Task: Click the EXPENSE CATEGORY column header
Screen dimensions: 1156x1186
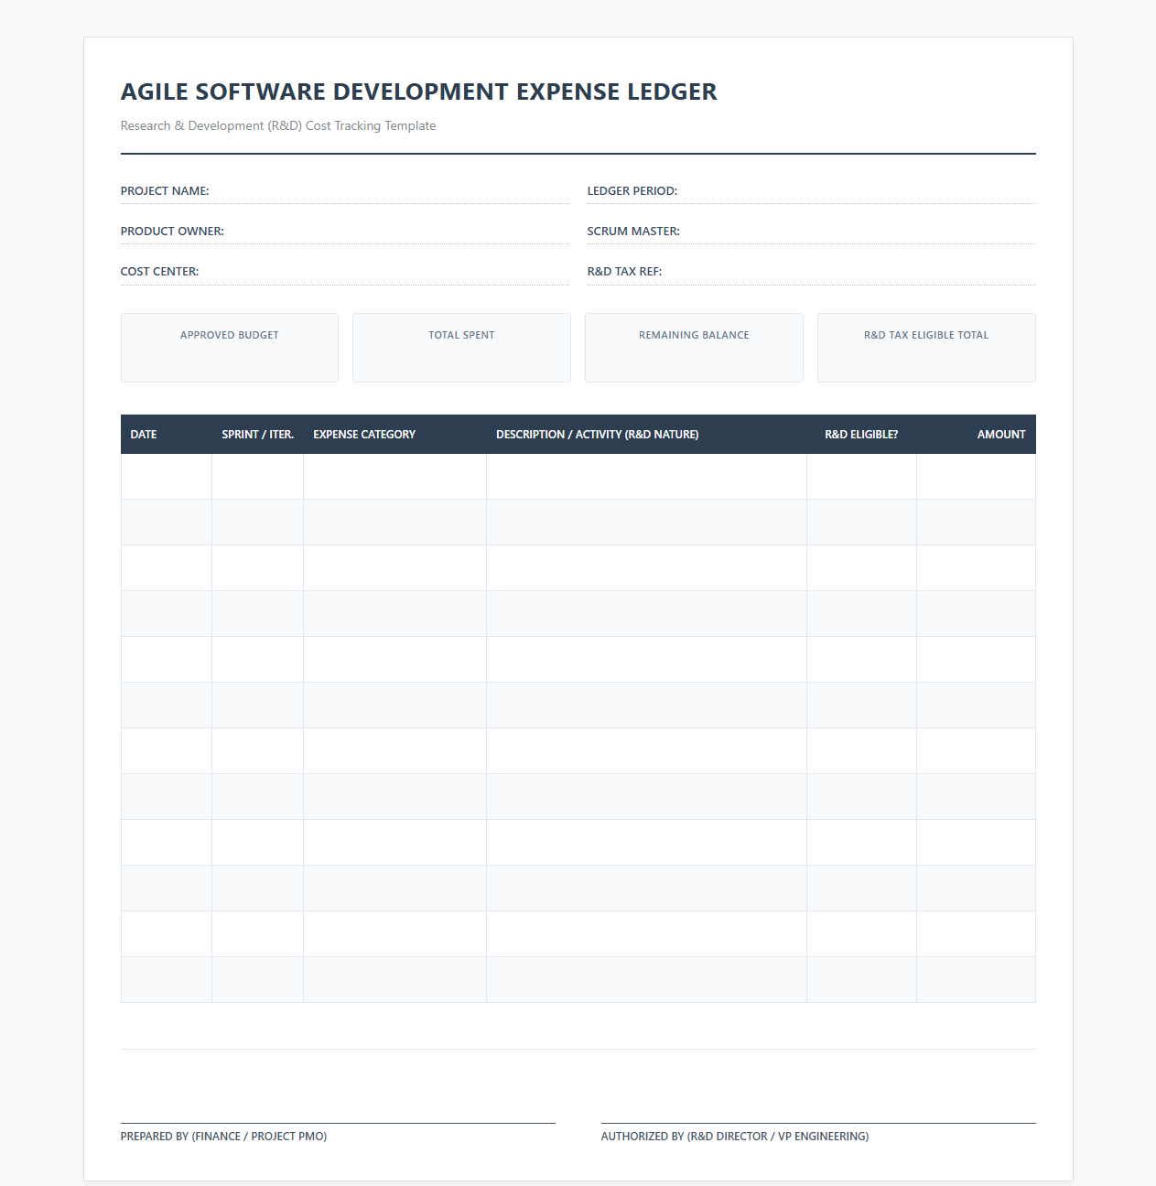Action: [395, 435]
